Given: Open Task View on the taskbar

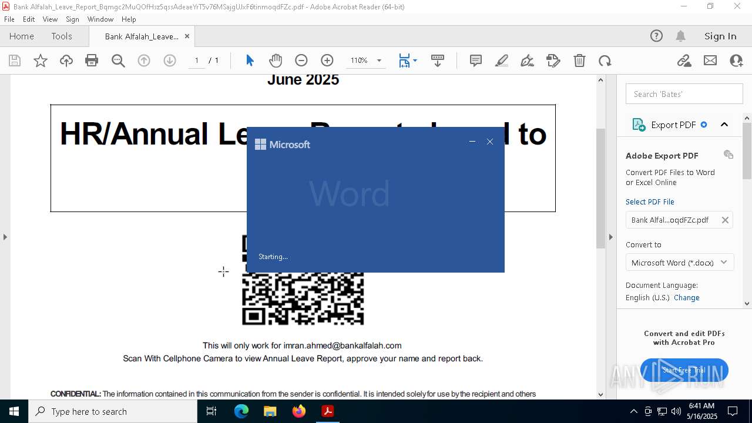Looking at the screenshot, I should click(212, 411).
